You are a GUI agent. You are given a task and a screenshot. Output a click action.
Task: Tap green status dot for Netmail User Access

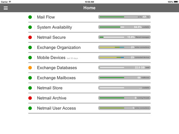(x=30, y=108)
